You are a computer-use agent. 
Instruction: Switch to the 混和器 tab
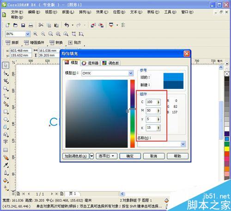(x=90, y=63)
